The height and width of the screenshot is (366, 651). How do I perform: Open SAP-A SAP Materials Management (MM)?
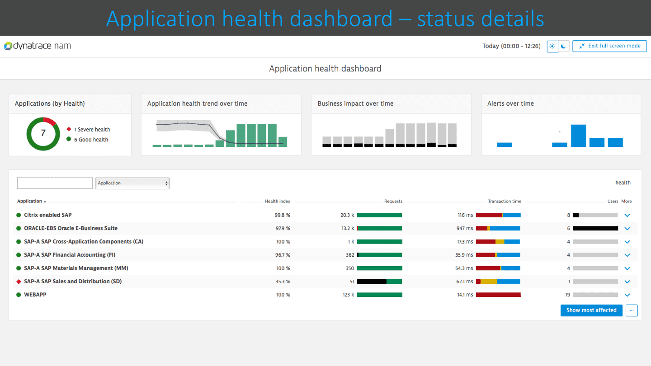pos(76,268)
